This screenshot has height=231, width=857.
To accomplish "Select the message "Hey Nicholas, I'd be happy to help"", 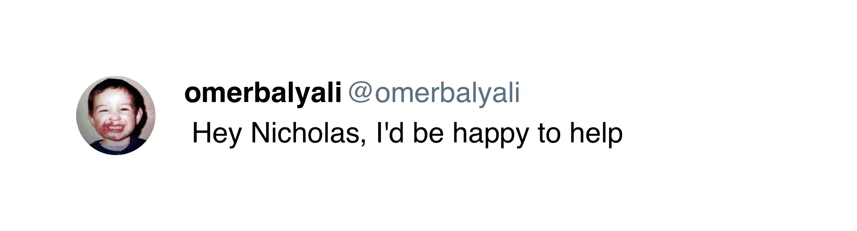I will pyautogui.click(x=407, y=133).
